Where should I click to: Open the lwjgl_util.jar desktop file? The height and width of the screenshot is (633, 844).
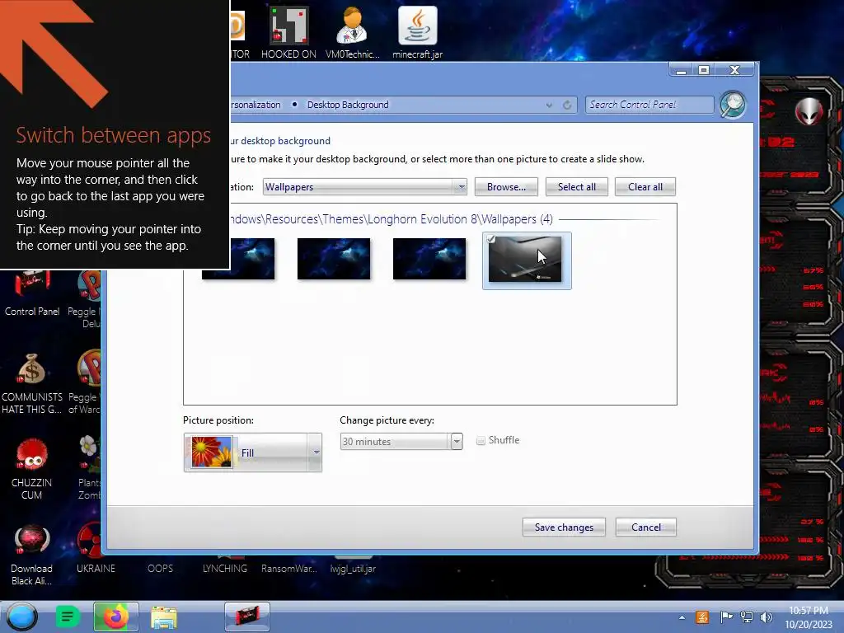click(353, 566)
